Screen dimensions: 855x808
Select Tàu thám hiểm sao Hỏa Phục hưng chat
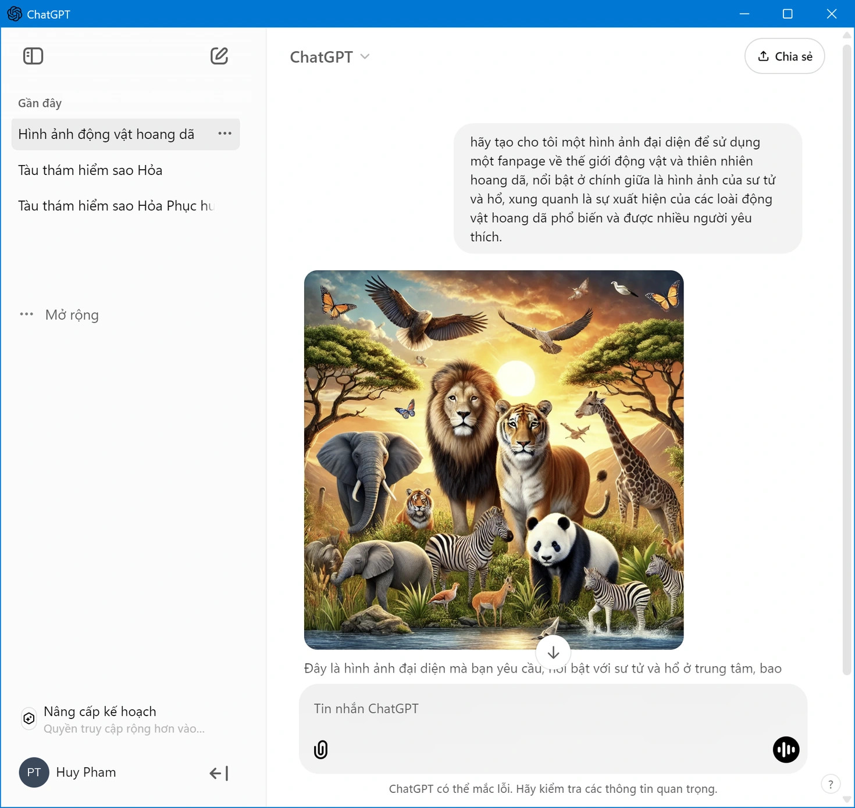(116, 206)
